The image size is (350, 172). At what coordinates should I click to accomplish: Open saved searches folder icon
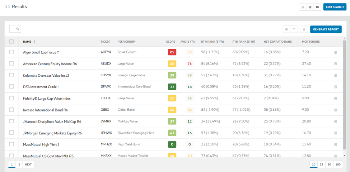coord(317,7)
